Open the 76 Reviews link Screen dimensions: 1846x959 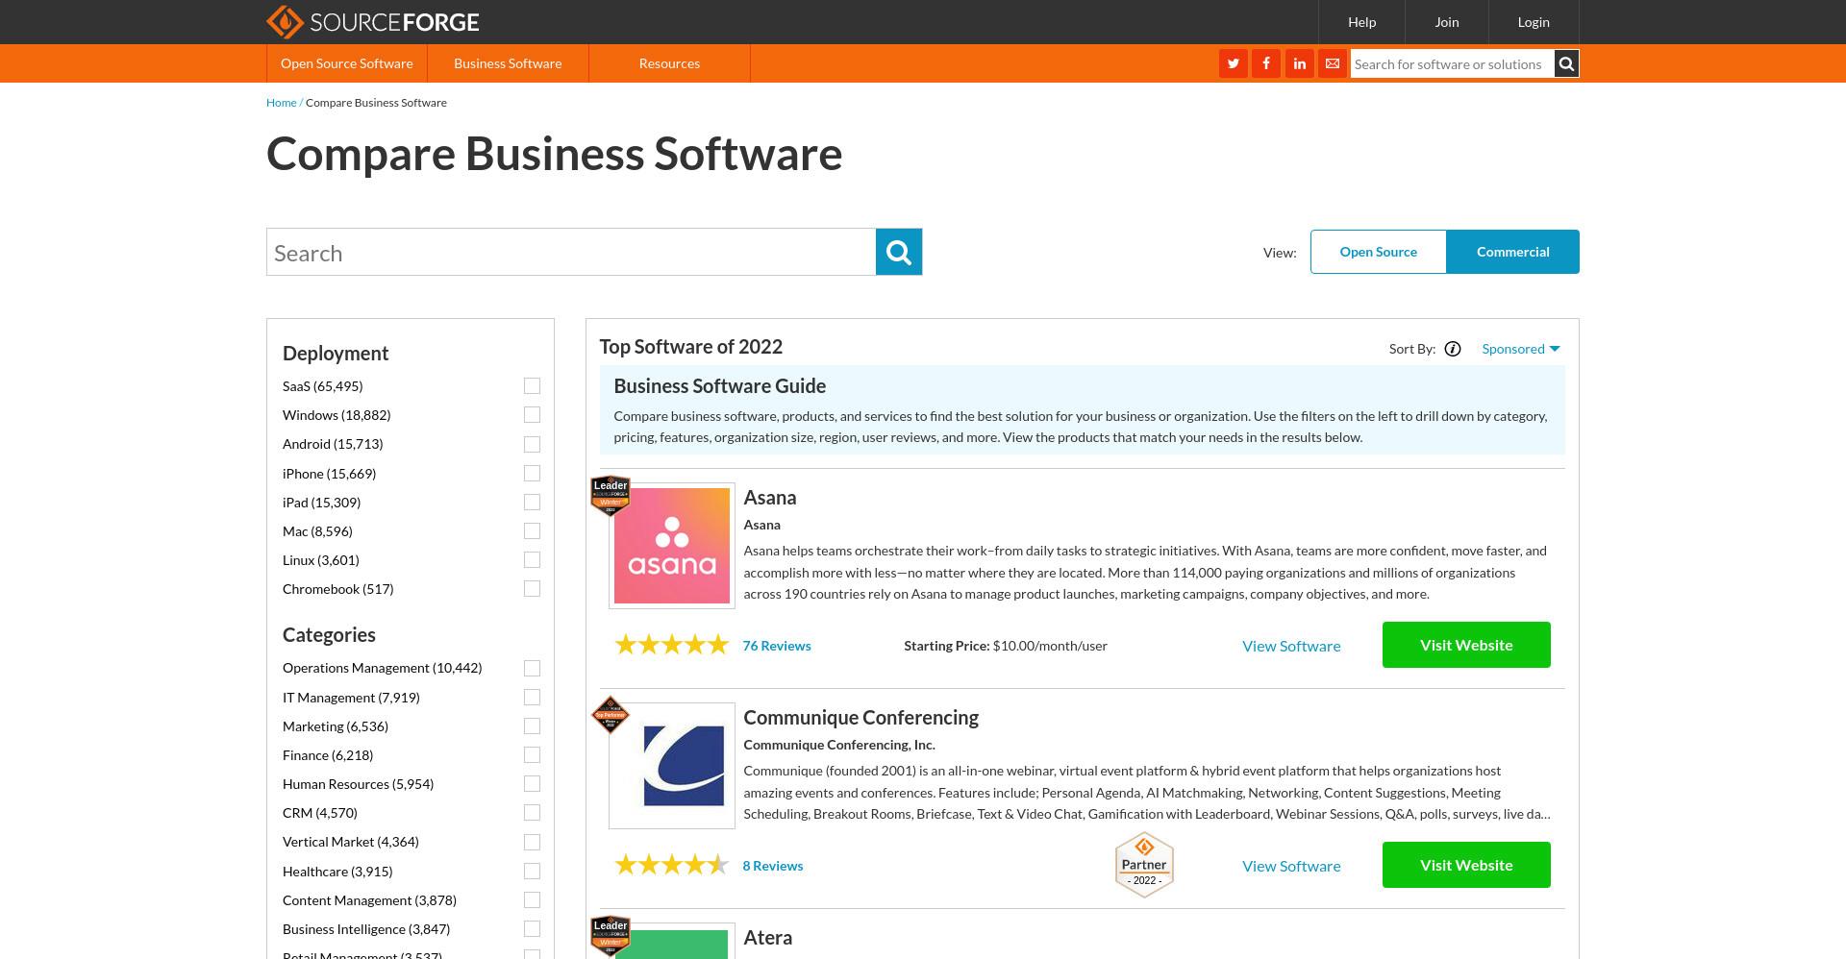point(777,646)
